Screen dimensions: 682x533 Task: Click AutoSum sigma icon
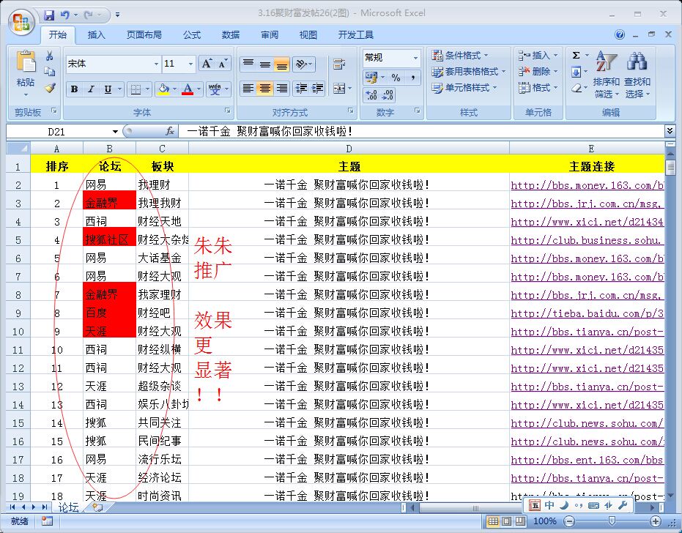click(576, 55)
